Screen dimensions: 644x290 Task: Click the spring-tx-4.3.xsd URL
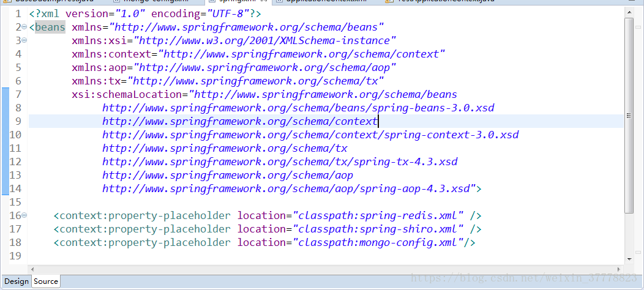(x=280, y=162)
